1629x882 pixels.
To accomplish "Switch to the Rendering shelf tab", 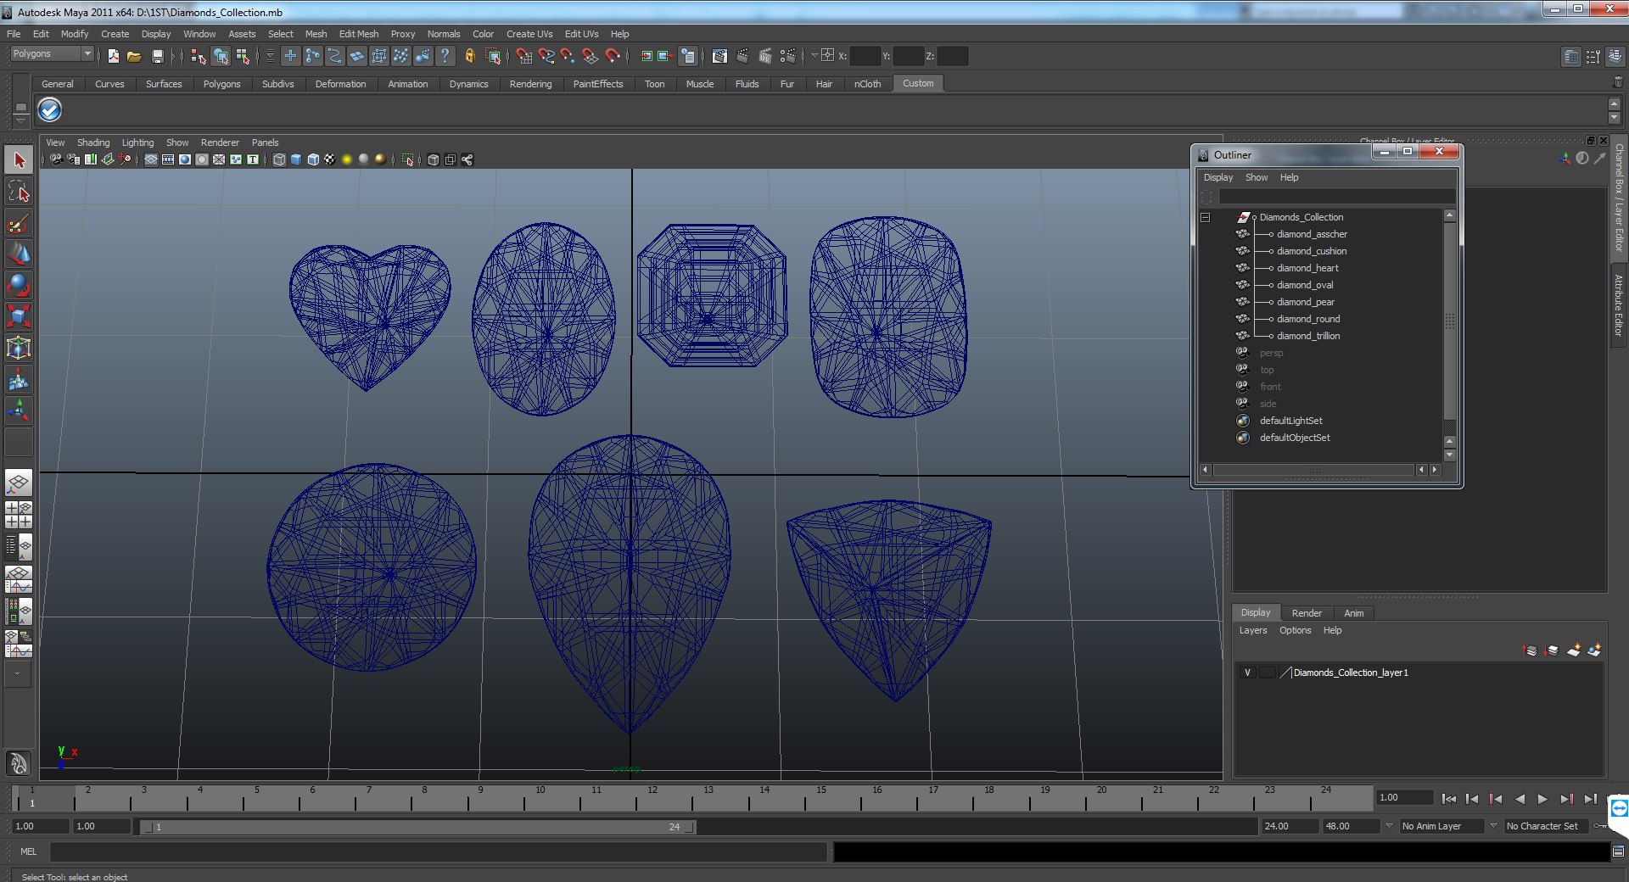I will point(530,84).
